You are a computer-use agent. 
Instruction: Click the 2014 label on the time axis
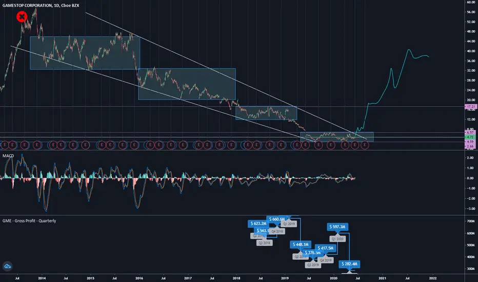tap(42, 278)
